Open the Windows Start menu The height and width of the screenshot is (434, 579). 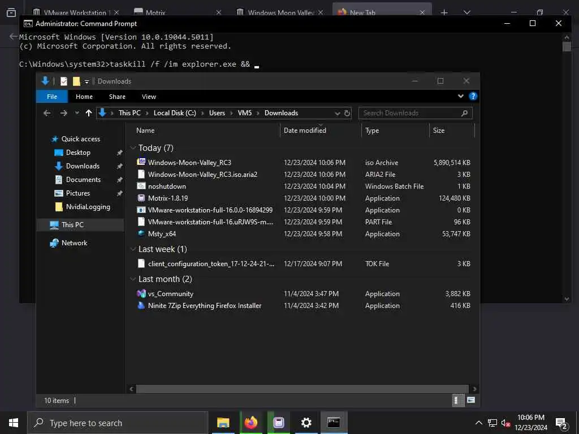[14, 423]
